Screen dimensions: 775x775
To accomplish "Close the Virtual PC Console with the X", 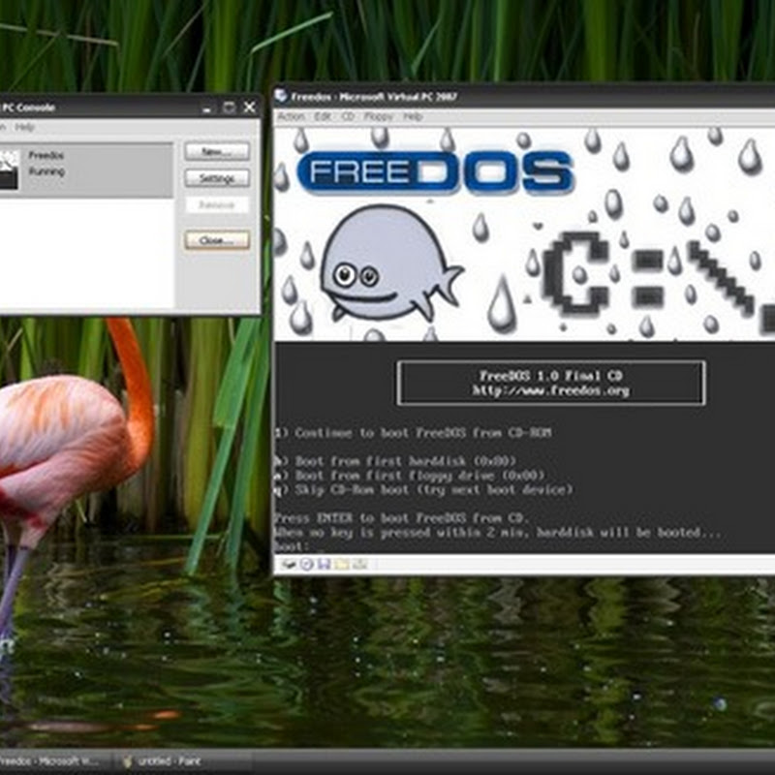I will [x=250, y=108].
